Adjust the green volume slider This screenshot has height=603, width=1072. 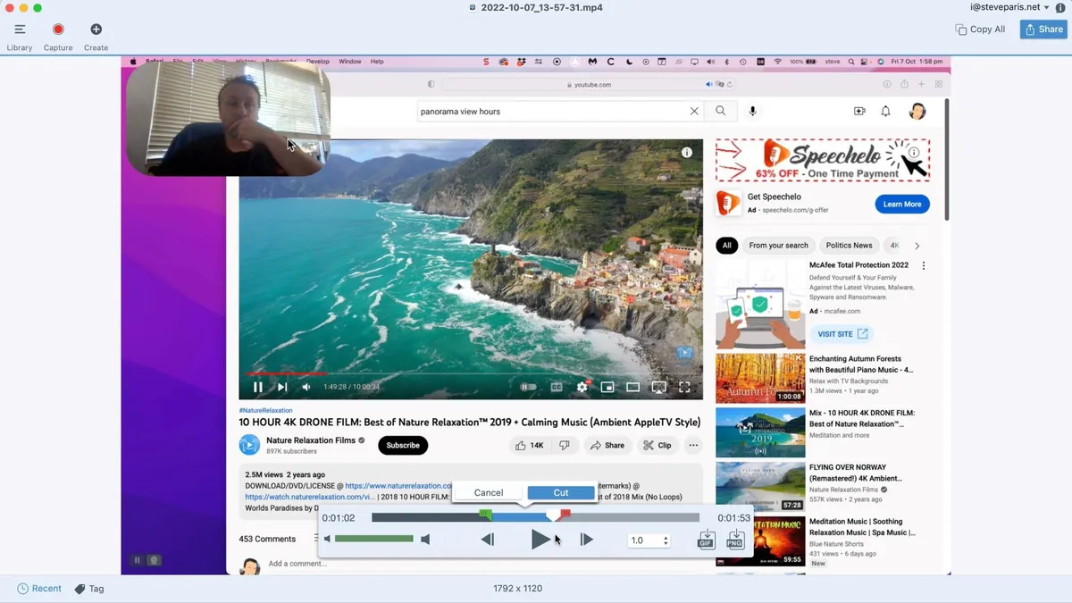click(373, 539)
